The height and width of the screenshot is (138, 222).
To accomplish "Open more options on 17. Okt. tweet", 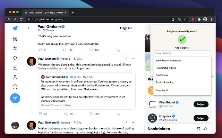I will tap(134, 123).
